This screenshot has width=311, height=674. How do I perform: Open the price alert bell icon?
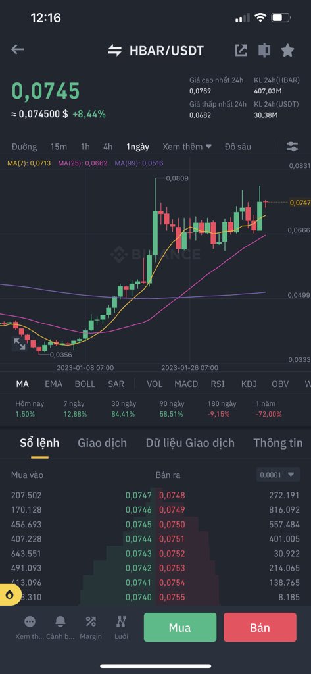pyautogui.click(x=60, y=621)
